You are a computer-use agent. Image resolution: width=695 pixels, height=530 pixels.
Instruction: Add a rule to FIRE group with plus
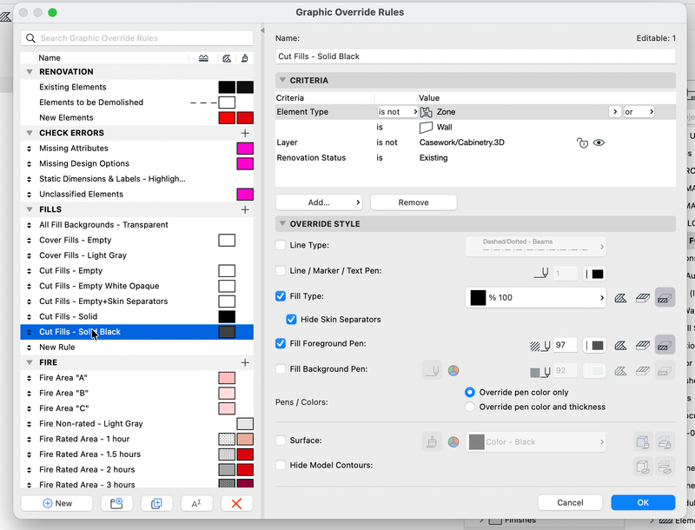[x=245, y=362]
